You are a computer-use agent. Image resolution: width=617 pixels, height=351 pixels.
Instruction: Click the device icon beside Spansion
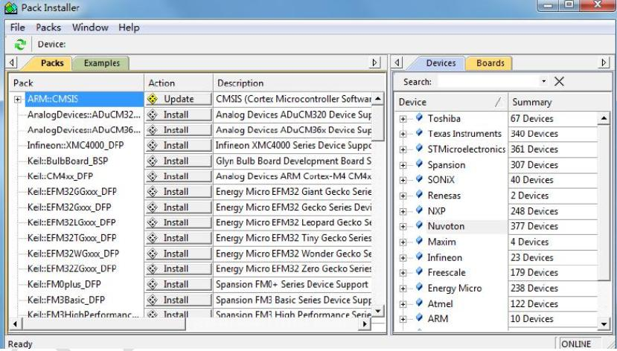coord(420,164)
